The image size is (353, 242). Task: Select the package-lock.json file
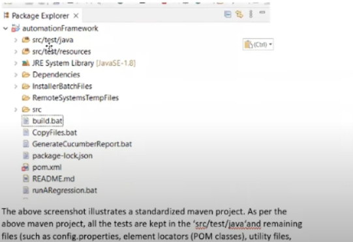click(x=63, y=155)
